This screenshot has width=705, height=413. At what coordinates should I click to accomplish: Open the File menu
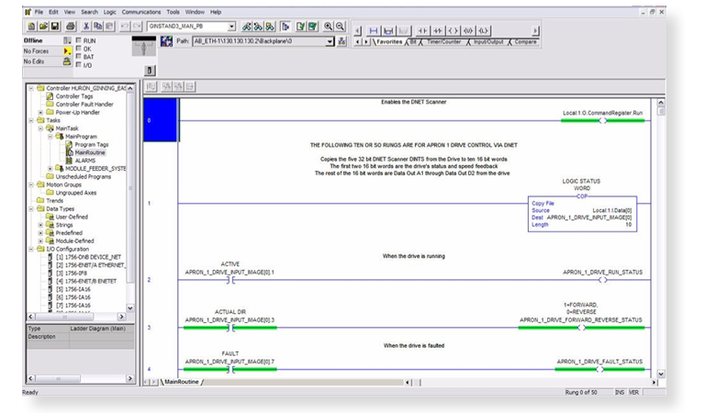coord(39,12)
